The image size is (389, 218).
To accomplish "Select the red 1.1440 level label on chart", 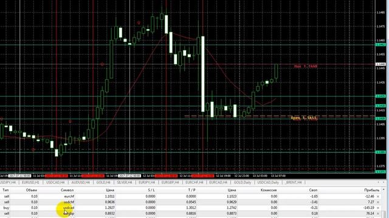I will [x=306, y=66].
